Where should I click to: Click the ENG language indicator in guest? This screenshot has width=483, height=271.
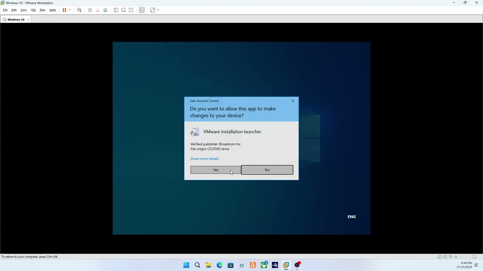click(352, 217)
